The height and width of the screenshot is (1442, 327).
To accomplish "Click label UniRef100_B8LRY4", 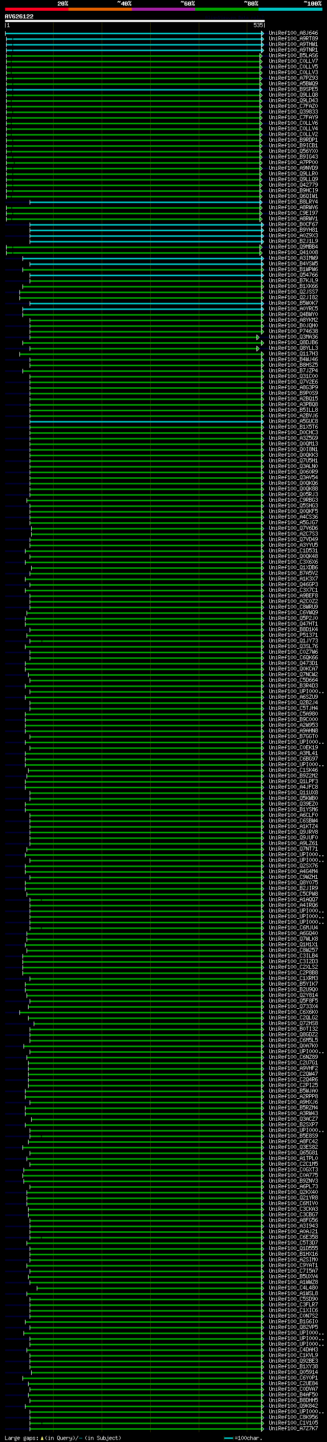I will (x=293, y=202).
